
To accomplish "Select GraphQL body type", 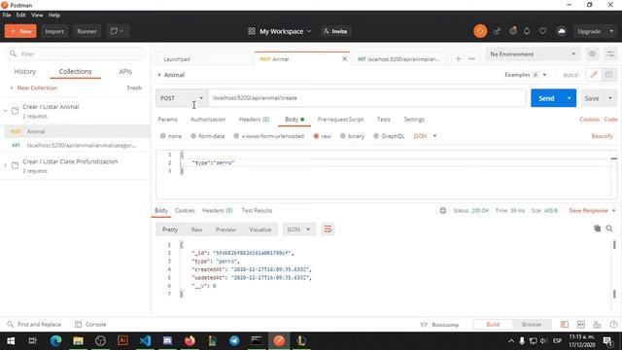I will pos(389,136).
